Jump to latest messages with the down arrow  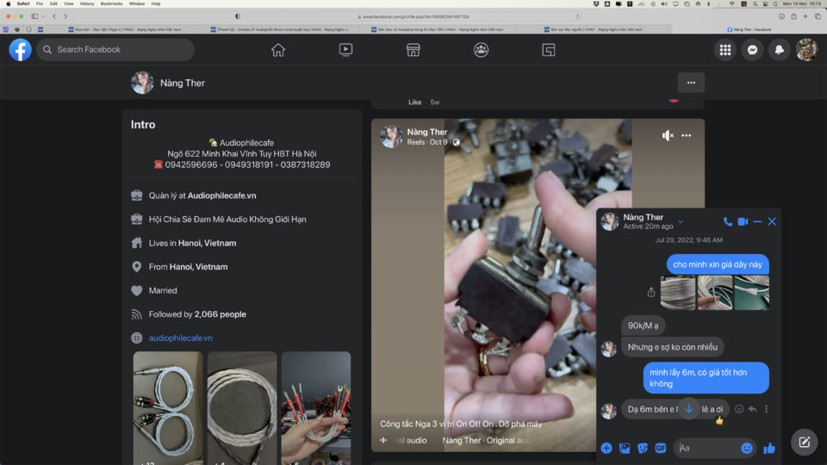(689, 408)
